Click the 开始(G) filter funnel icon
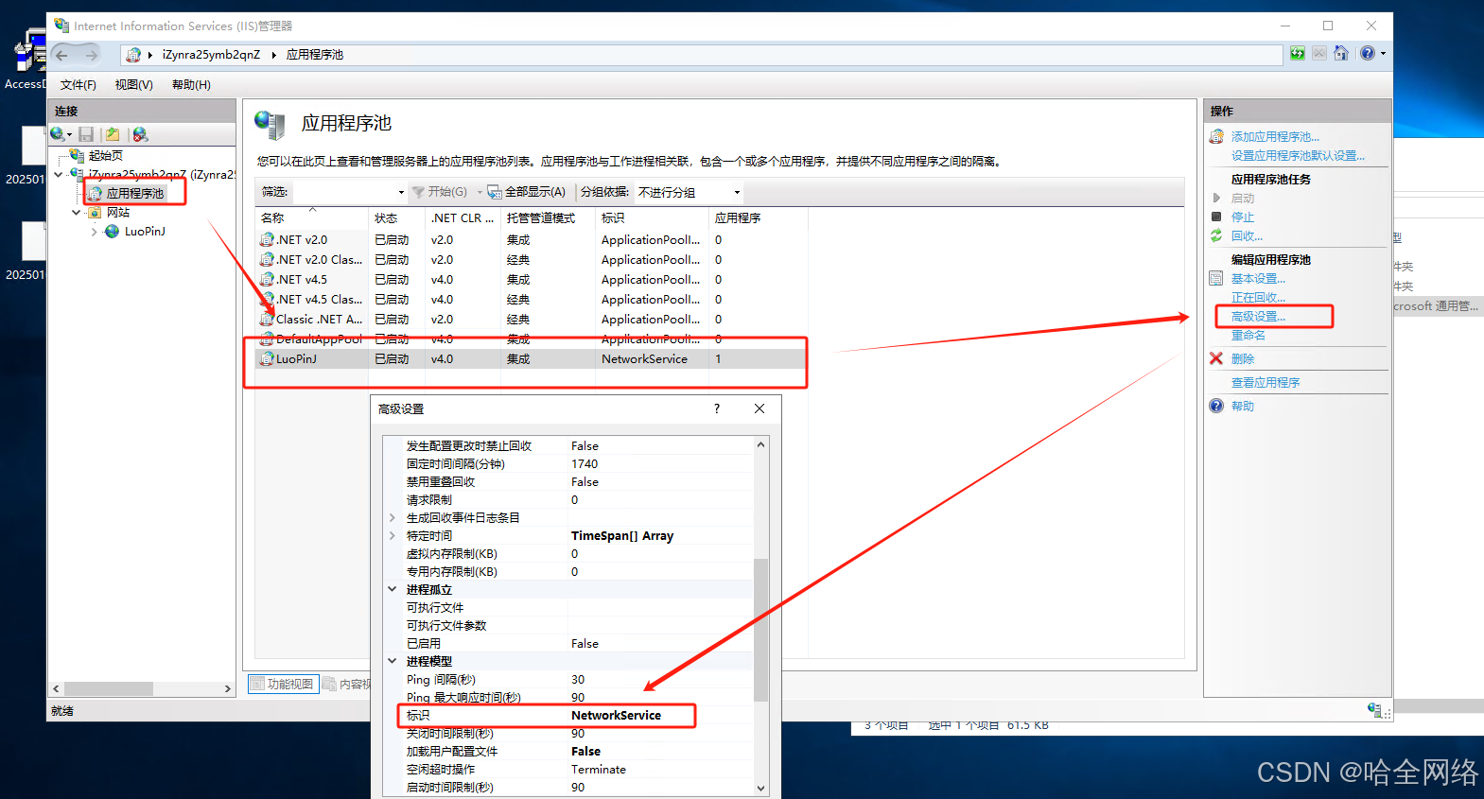The image size is (1484, 799). coord(419,192)
